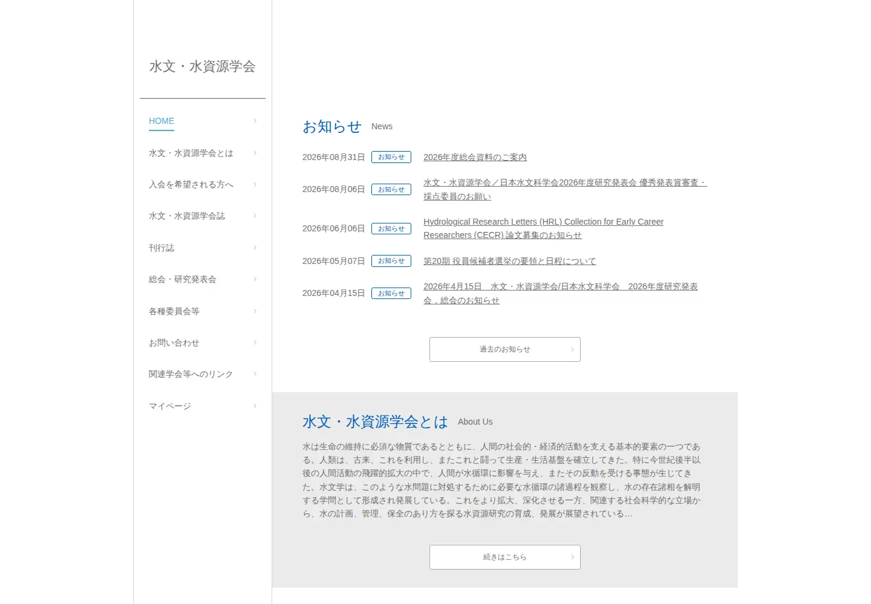The width and height of the screenshot is (871, 604).
Task: Open 2026年度総会資料のご案内 news link
Action: 475,157
